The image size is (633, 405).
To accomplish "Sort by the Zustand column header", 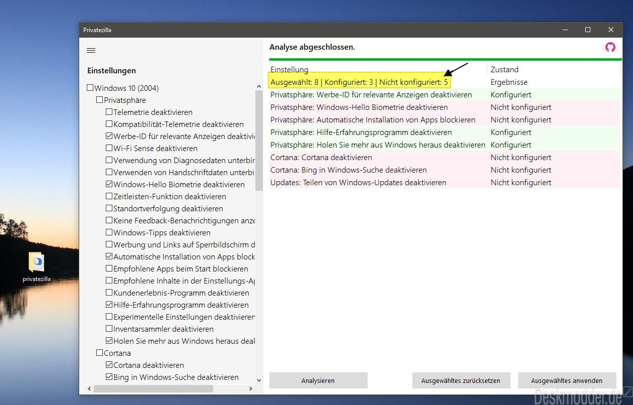I will (x=553, y=69).
